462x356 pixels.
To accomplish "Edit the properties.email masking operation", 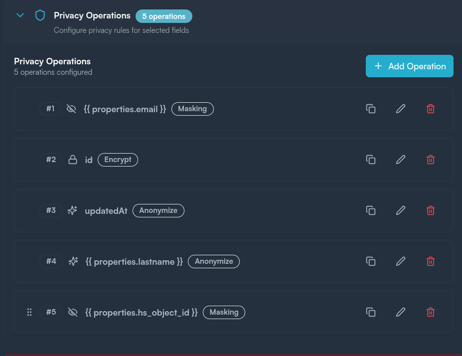I will [401, 109].
